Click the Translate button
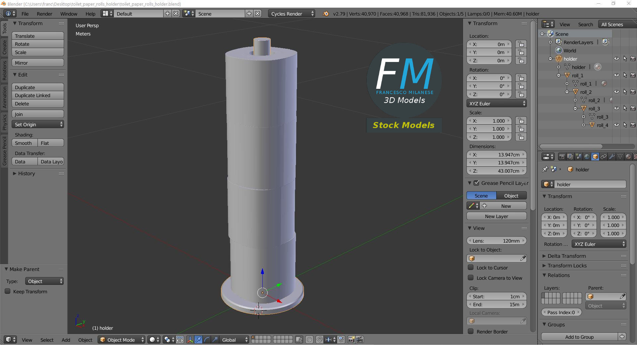This screenshot has width=637, height=345. coord(37,36)
